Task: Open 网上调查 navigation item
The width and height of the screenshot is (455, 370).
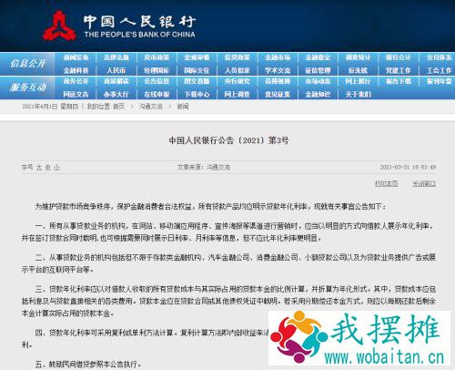Action: coord(238,95)
